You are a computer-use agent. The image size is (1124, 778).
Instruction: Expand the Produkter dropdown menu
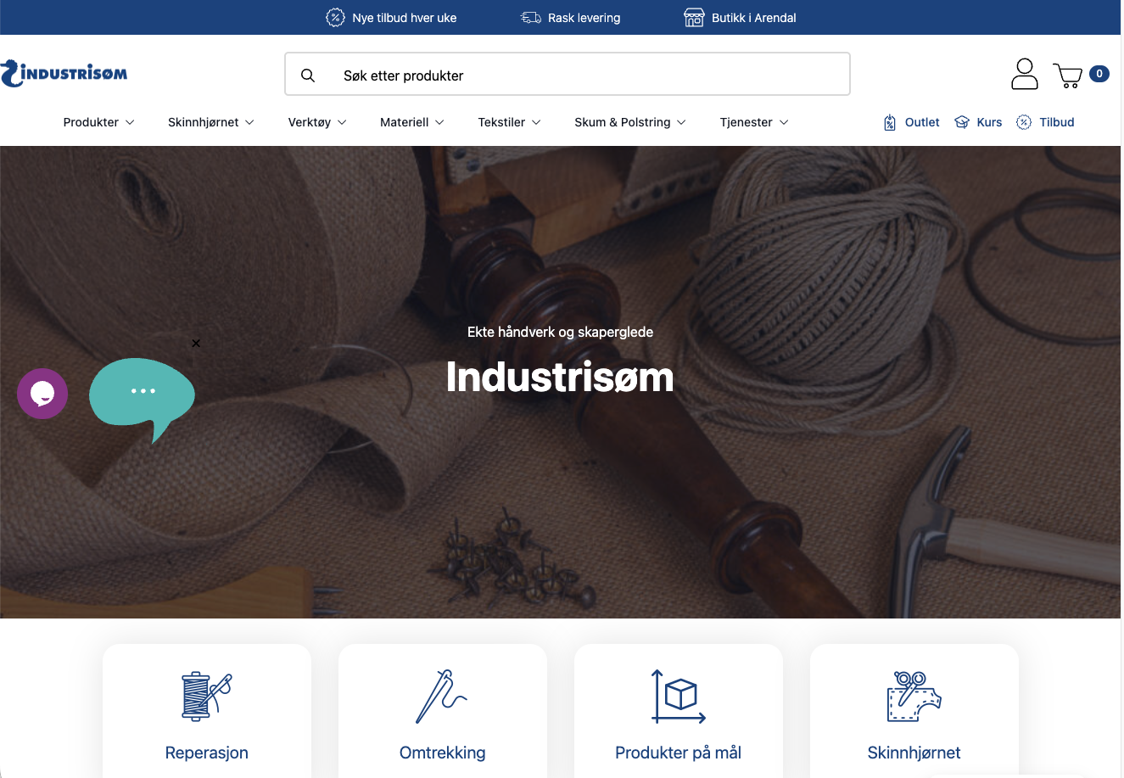point(98,122)
